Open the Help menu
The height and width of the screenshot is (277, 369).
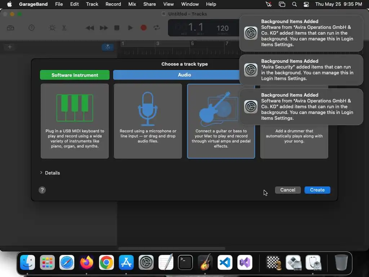click(211, 4)
